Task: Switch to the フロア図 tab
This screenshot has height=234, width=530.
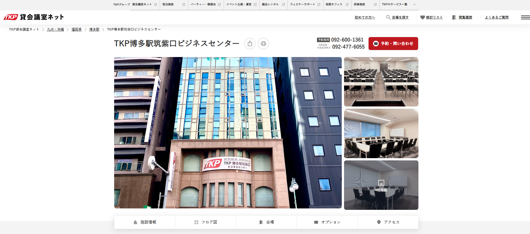Action: coord(205,222)
